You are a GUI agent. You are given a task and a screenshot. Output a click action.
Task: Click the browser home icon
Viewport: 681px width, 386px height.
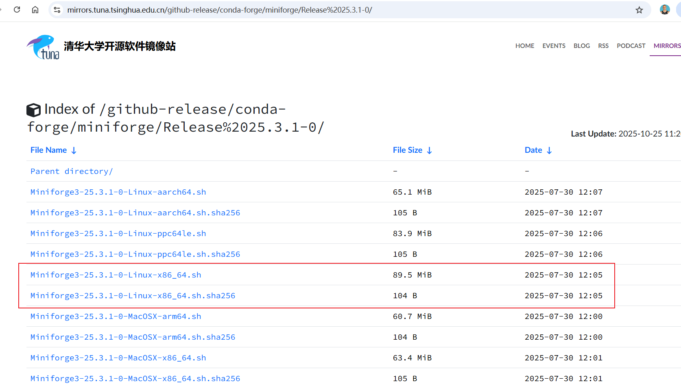[x=35, y=10]
